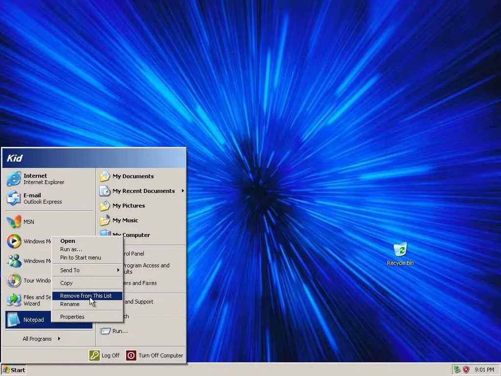
Task: Open Windows Media Player icon
Action: point(14,241)
